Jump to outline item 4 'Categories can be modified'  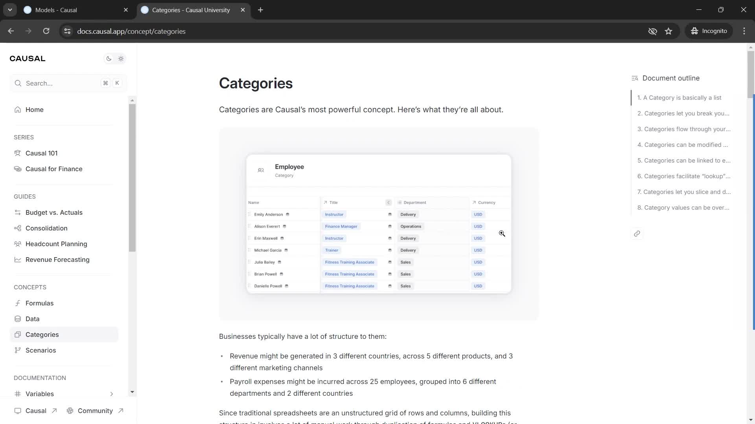683,145
